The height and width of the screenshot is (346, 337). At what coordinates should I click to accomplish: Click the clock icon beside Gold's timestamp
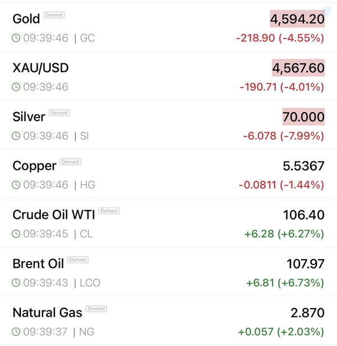tap(16, 38)
